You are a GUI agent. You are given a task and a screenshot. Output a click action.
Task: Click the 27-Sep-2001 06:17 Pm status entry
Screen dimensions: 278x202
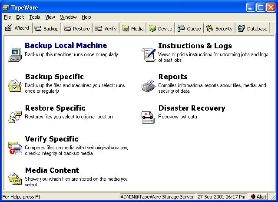click(222, 197)
